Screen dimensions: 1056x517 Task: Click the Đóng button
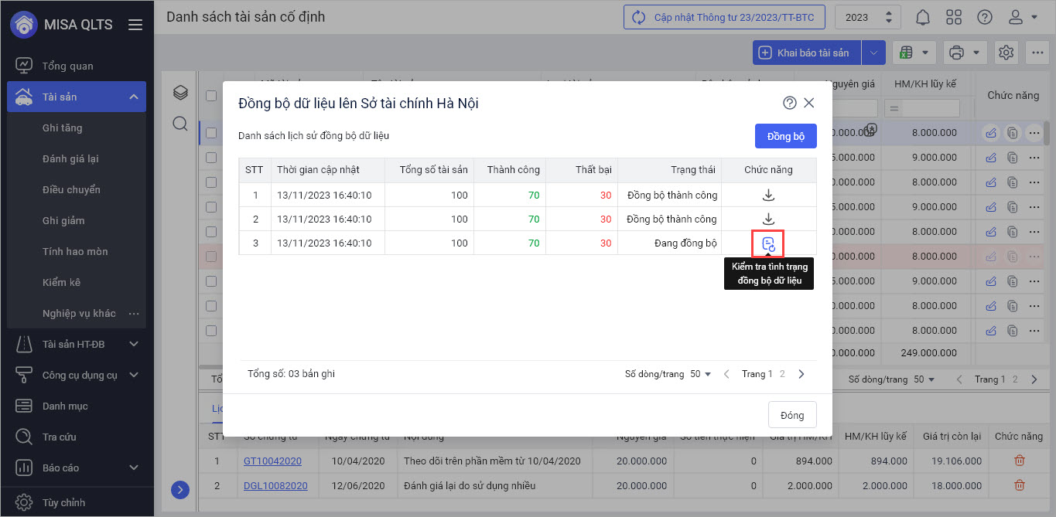click(x=792, y=415)
